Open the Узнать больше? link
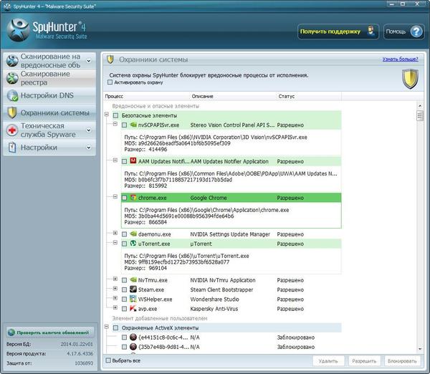The image size is (430, 374). coord(400,59)
